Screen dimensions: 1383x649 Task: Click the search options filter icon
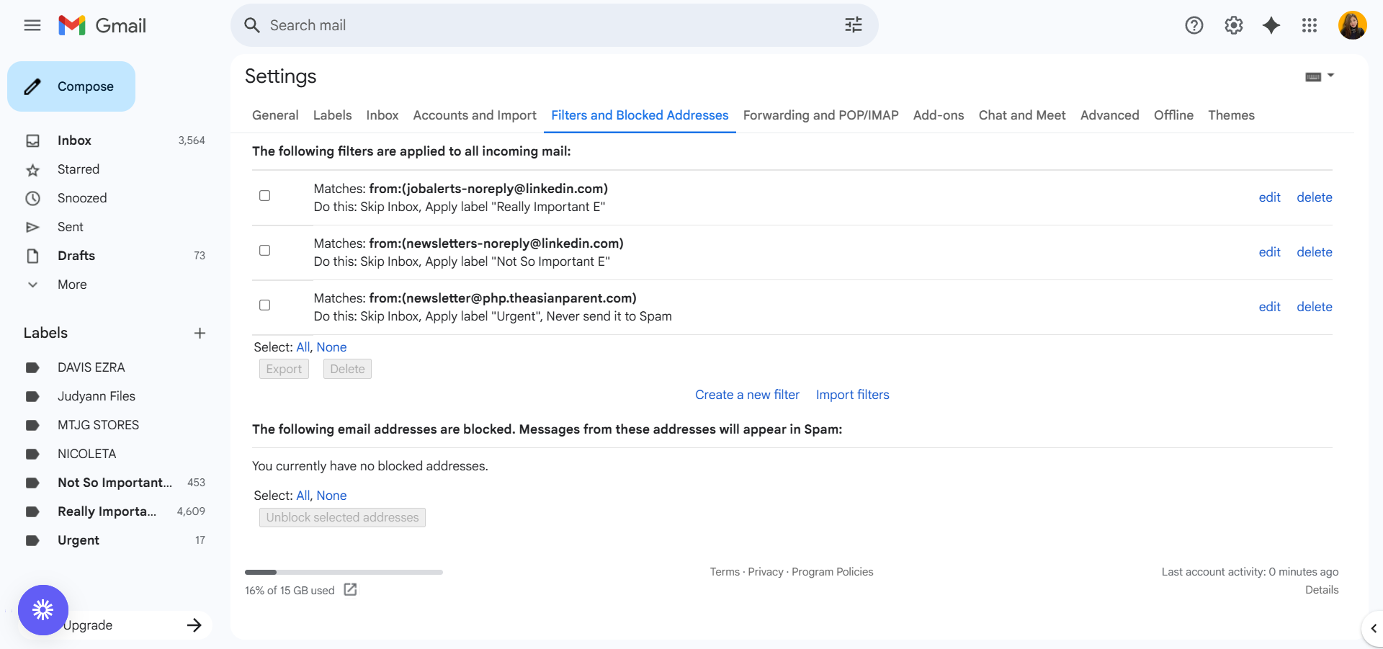[853, 25]
